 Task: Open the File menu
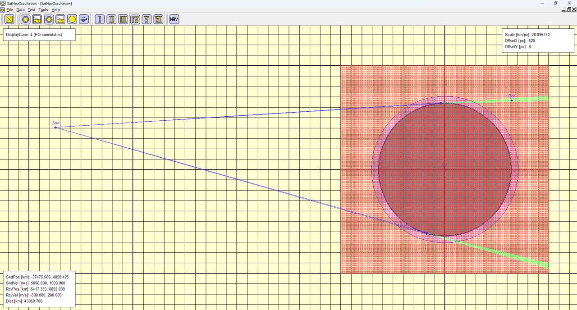(9, 9)
